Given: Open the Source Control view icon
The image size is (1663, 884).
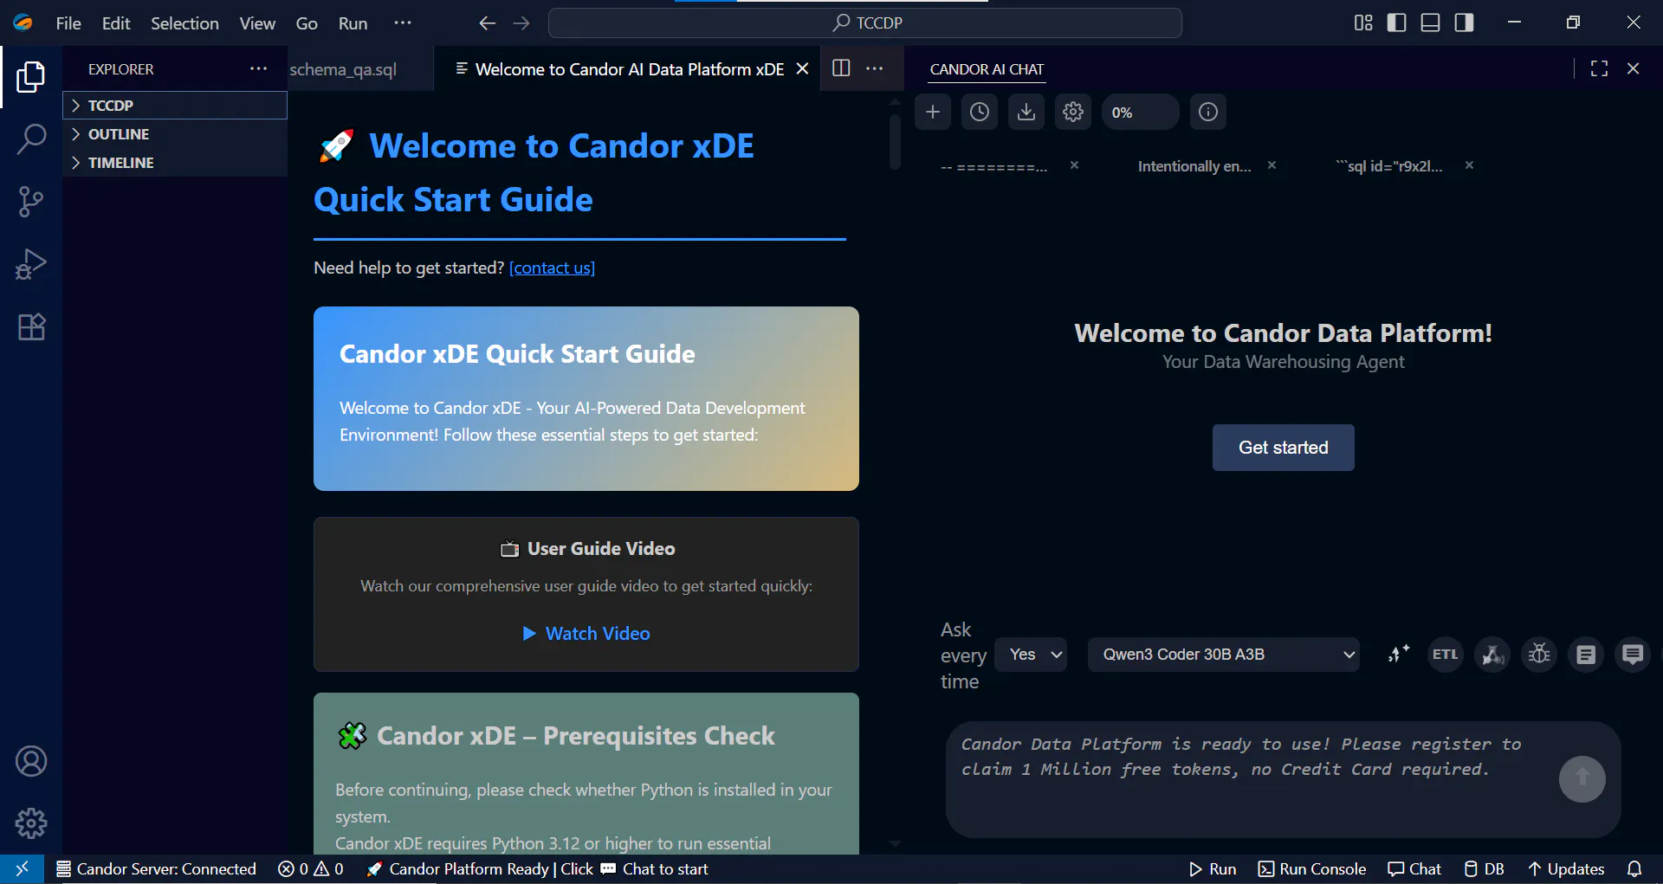Looking at the screenshot, I should [31, 202].
